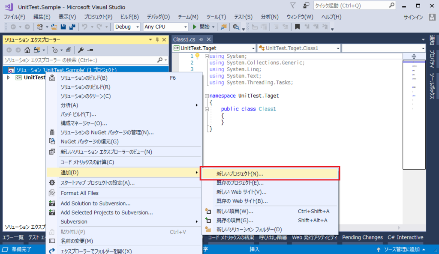Open the C# Interactive bottom tab
This screenshot has height=254, width=439.
tap(405, 237)
